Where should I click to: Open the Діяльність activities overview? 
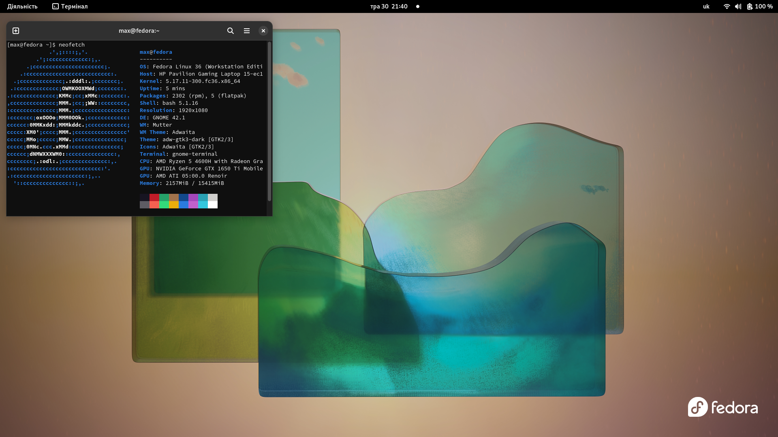pos(22,6)
